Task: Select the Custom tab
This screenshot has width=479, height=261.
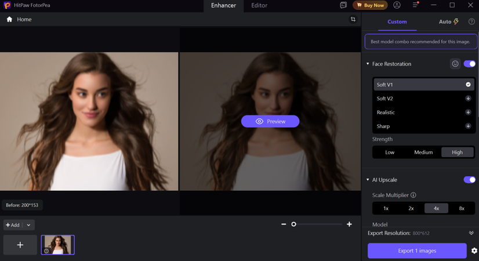Action: [x=397, y=21]
